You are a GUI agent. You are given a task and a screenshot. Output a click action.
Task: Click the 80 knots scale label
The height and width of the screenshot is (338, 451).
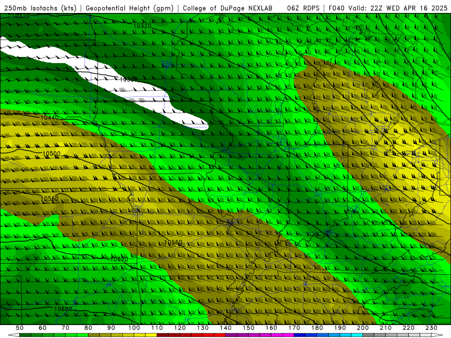pyautogui.click(x=89, y=328)
